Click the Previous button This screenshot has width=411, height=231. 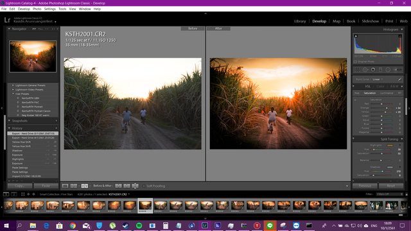[x=365, y=185]
